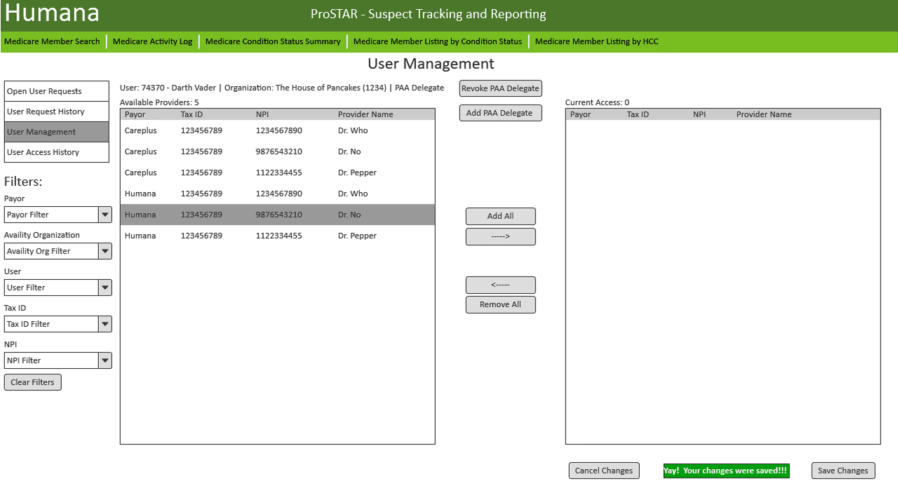Click the Add All button
The width and height of the screenshot is (898, 493).
[501, 216]
